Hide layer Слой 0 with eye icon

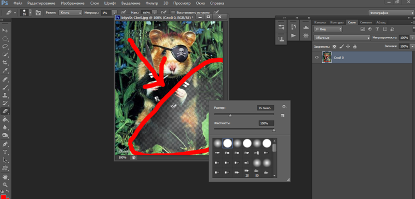pyautogui.click(x=316, y=58)
